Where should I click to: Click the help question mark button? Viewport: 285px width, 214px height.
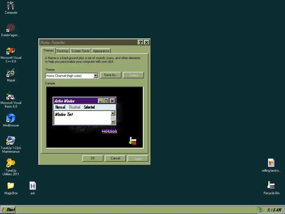(x=140, y=42)
